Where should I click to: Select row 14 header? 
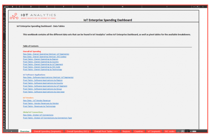click(4, 54)
